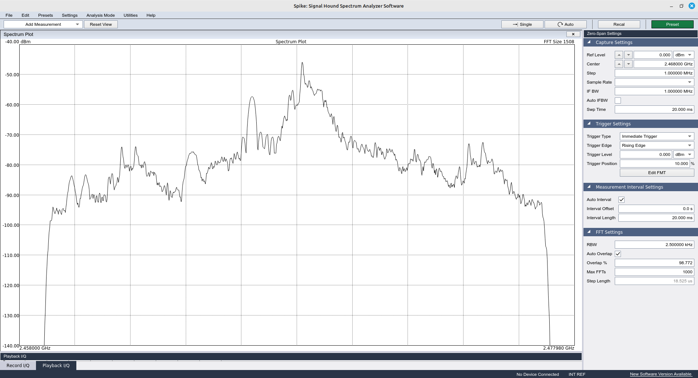698x378 pixels.
Task: Click the Step Length field
Action: point(654,281)
